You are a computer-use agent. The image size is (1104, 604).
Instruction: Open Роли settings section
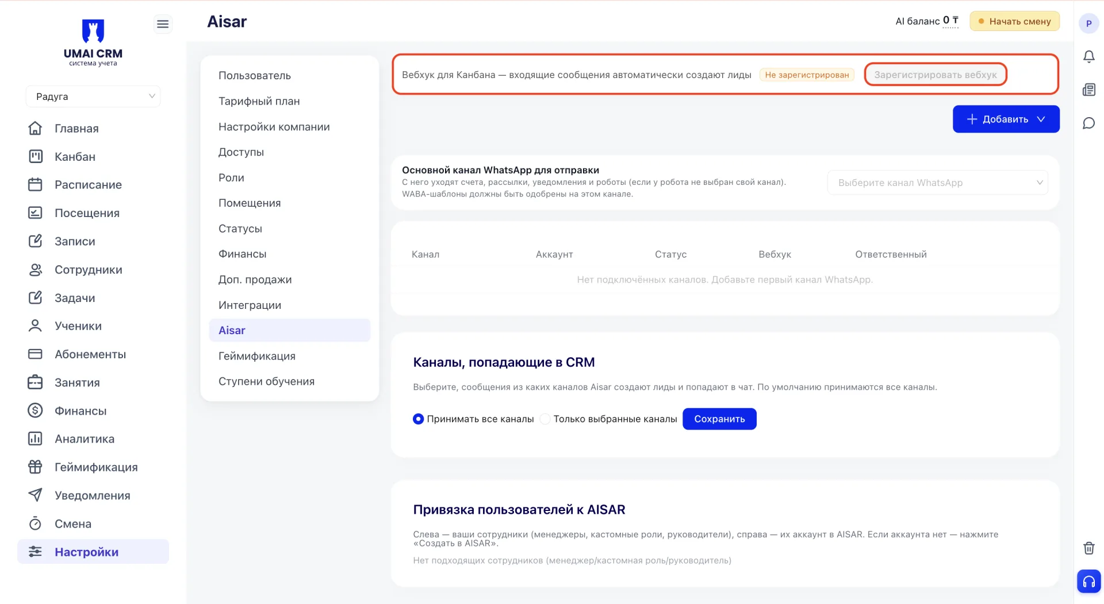tap(231, 177)
